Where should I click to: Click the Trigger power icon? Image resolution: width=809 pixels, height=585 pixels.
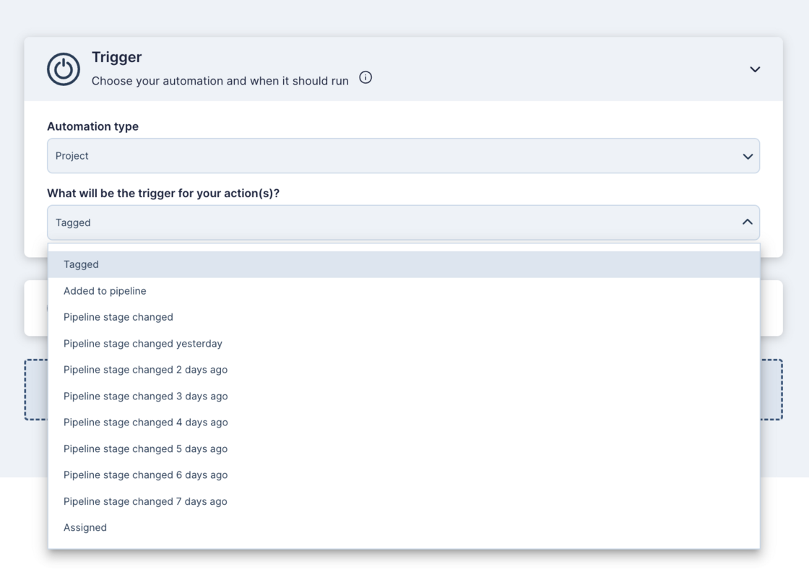tap(64, 69)
